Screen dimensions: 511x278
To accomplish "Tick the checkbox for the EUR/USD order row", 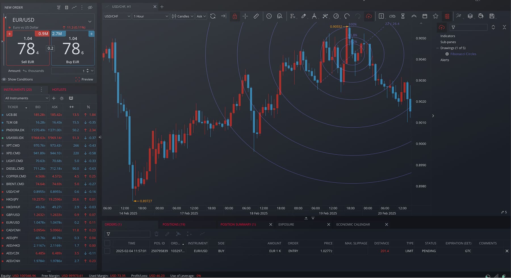I will 107,251.
